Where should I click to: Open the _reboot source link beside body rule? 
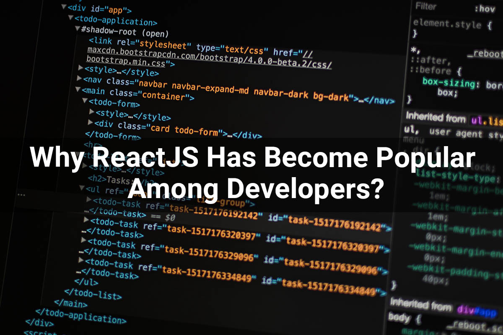474,326
